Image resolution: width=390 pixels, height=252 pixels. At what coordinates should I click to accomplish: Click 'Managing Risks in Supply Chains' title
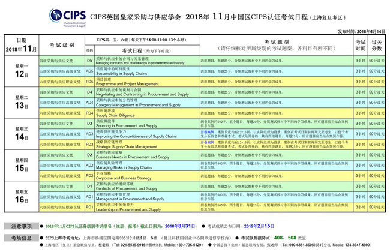click(x=124, y=167)
